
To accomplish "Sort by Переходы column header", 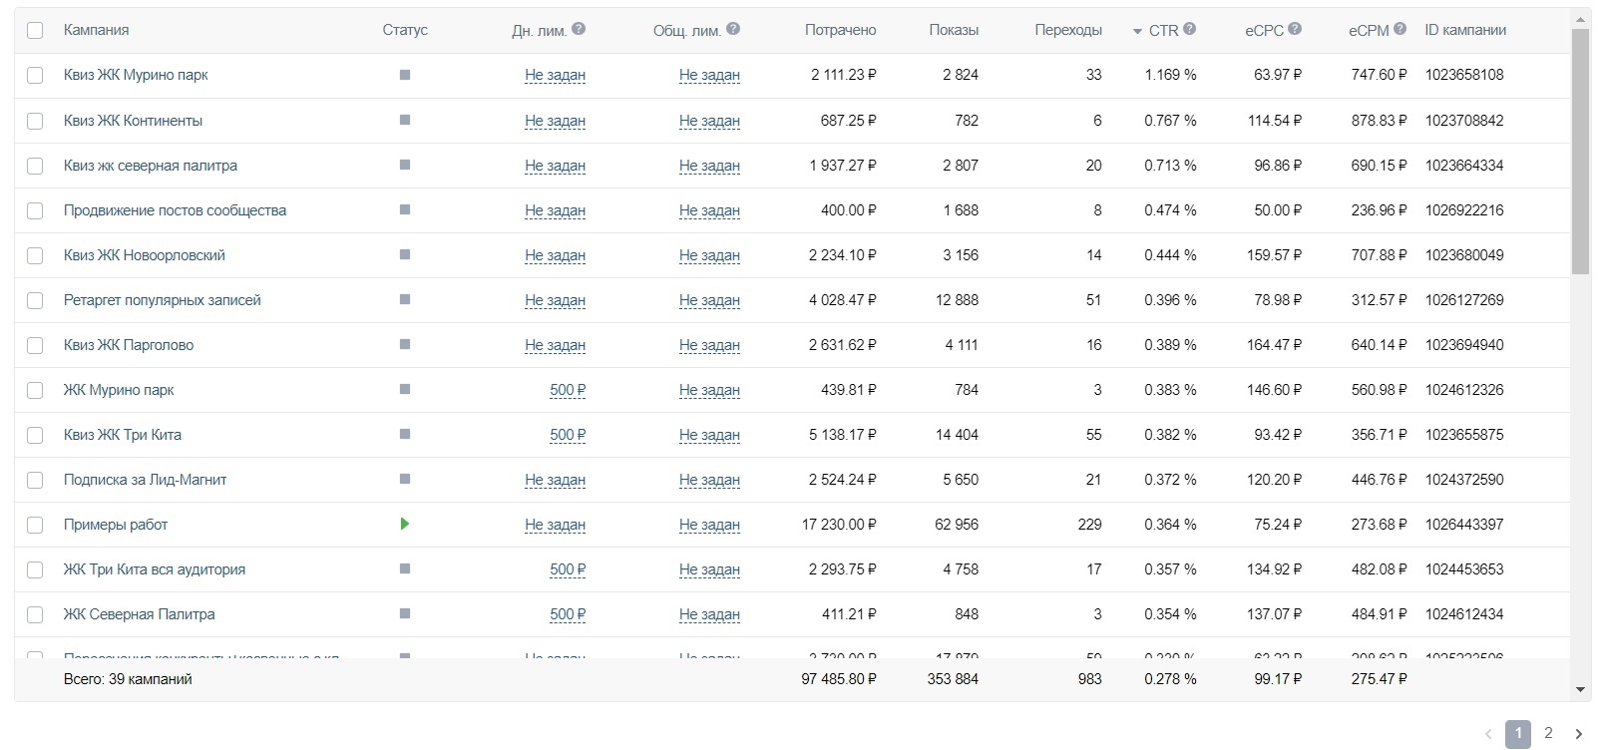I will tap(1068, 30).
